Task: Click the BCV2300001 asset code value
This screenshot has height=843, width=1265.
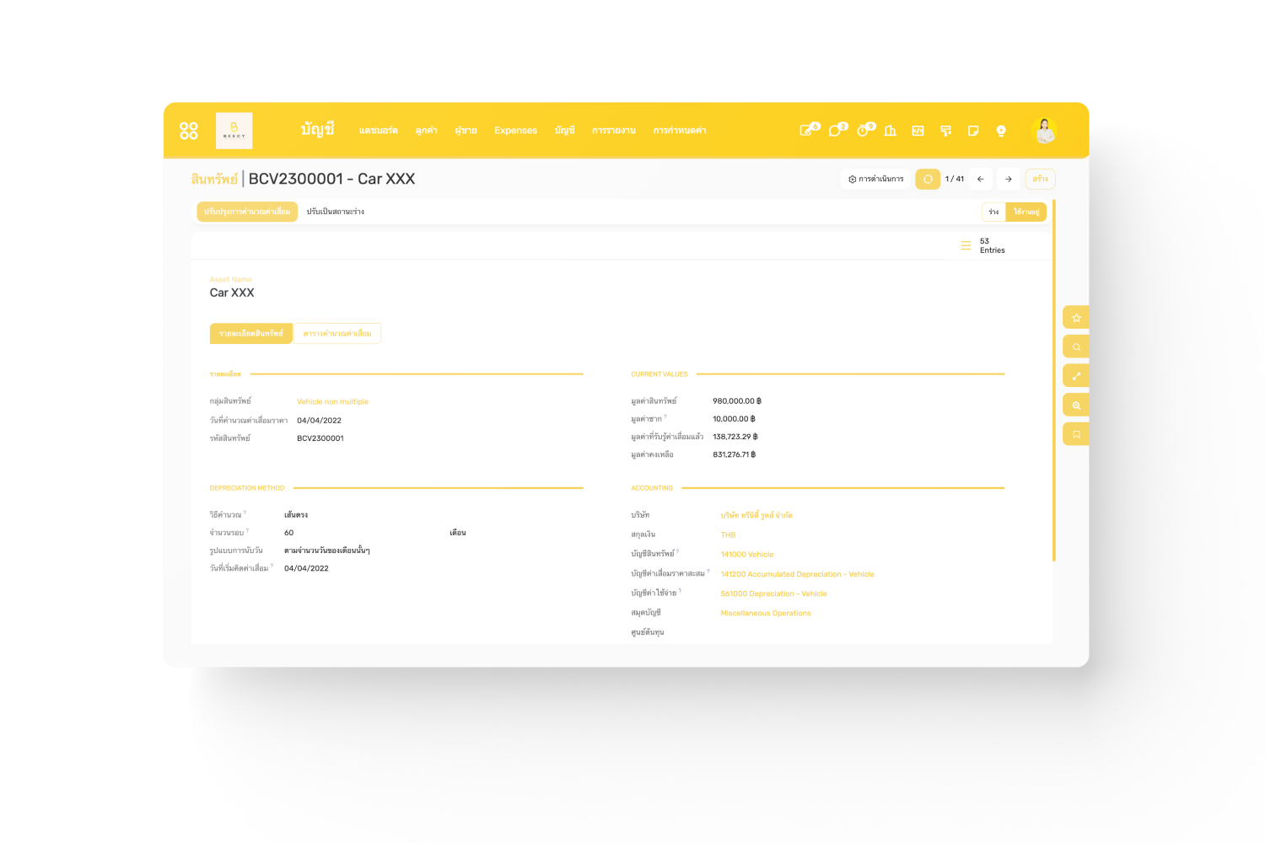Action: coord(320,438)
